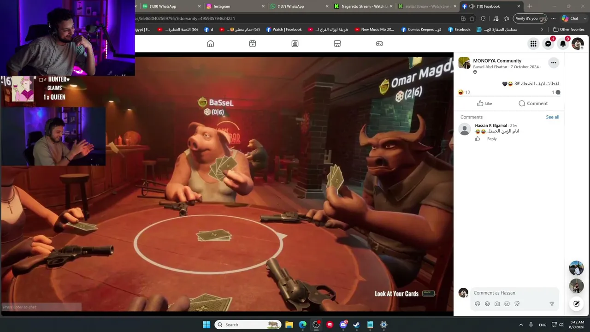Insert an avatar sticker in comment

tap(478, 304)
